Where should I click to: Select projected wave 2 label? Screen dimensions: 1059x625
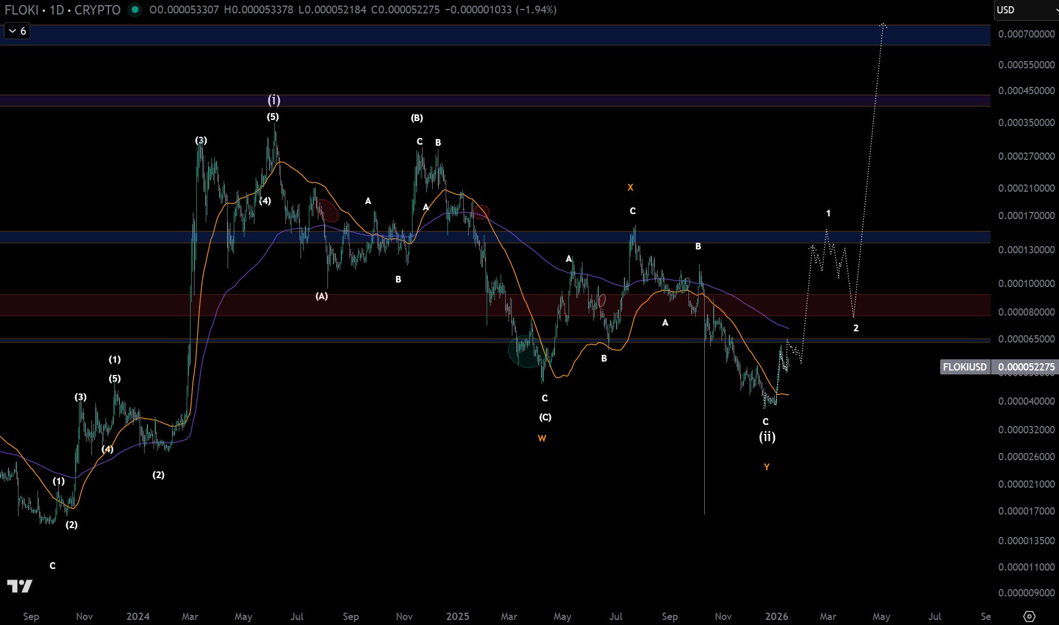coord(855,328)
